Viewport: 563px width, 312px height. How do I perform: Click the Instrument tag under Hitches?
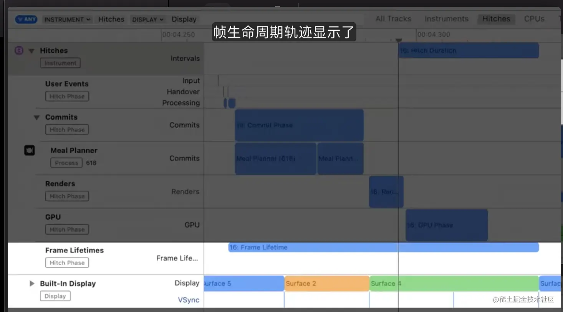point(60,63)
